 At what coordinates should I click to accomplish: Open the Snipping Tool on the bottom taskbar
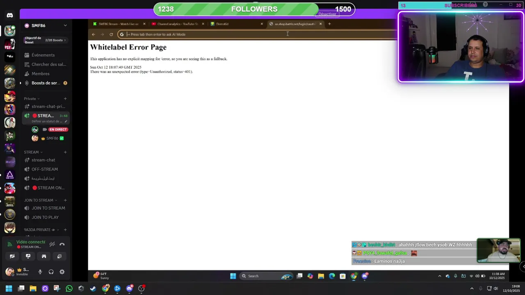click(x=57, y=288)
